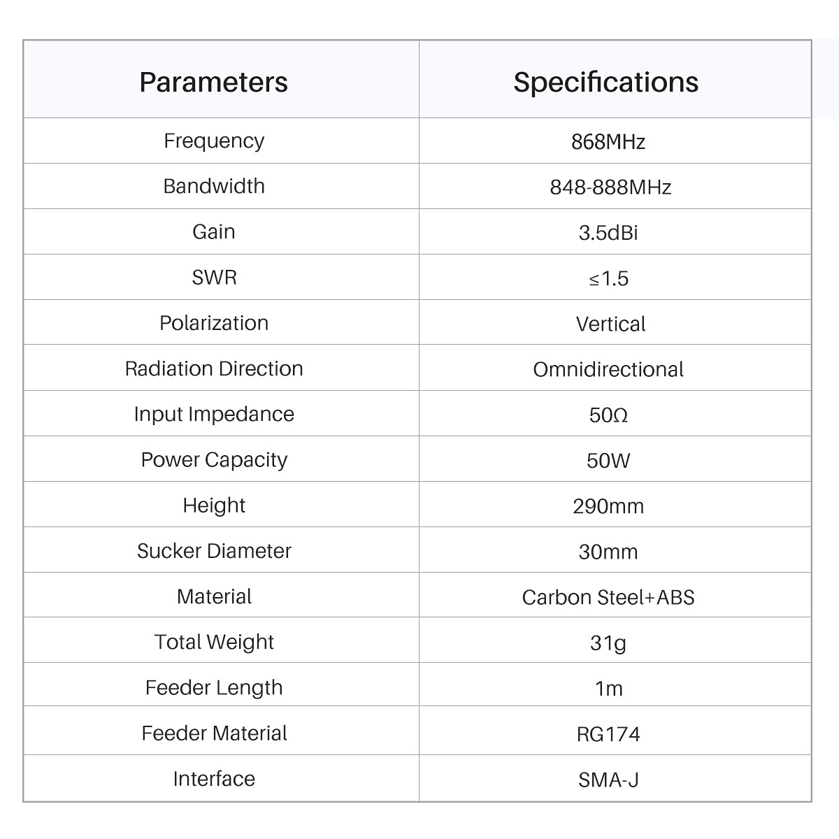Click the Carbon Steel+ABS material value

coord(608,598)
